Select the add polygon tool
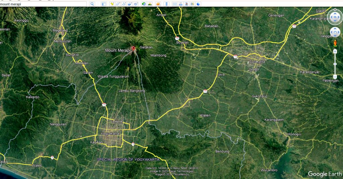This screenshot has width=343, height=179. click(x=118, y=4)
